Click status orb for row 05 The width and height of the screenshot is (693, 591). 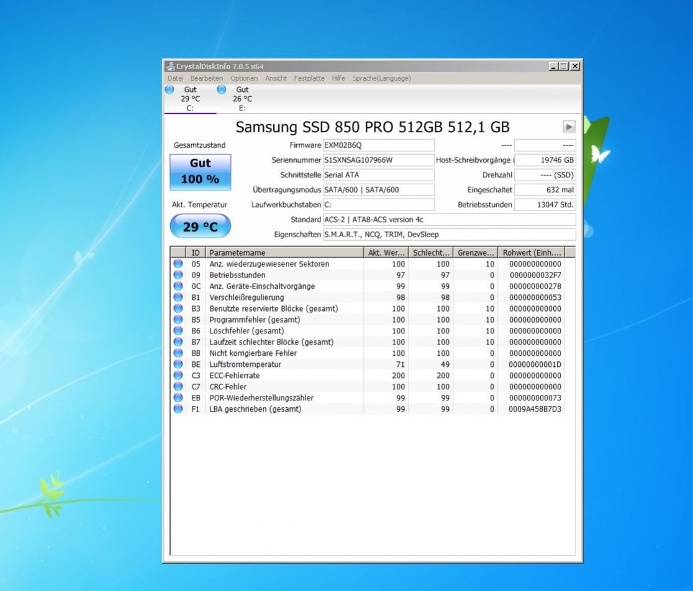(178, 264)
